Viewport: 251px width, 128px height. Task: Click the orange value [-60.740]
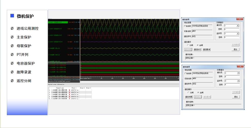coord(70,35)
